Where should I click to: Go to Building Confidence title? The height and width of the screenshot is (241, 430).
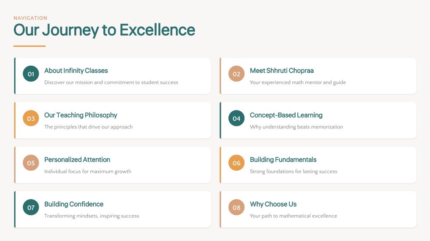[x=74, y=204]
